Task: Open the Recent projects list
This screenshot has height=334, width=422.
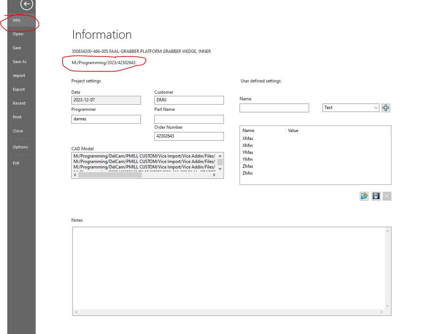Action: coord(19,103)
